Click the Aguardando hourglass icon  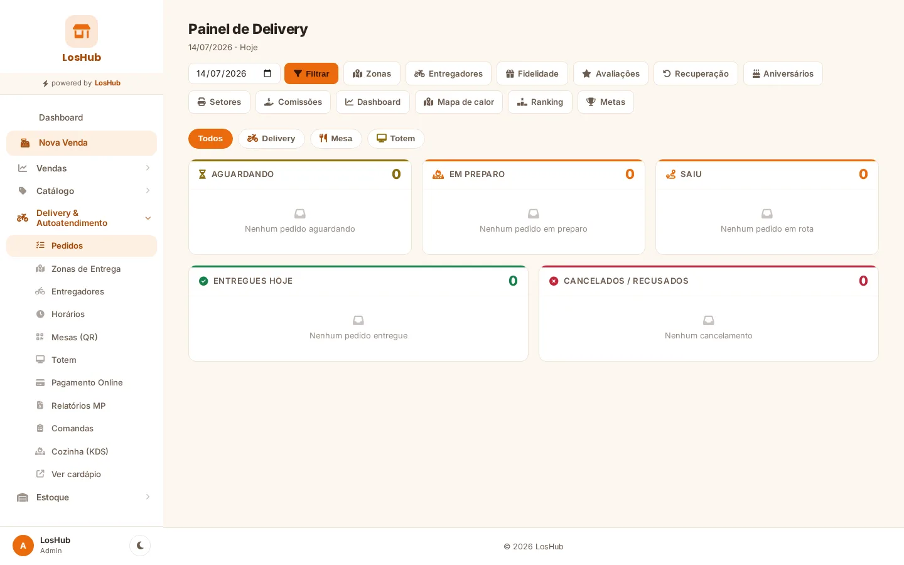(202, 174)
